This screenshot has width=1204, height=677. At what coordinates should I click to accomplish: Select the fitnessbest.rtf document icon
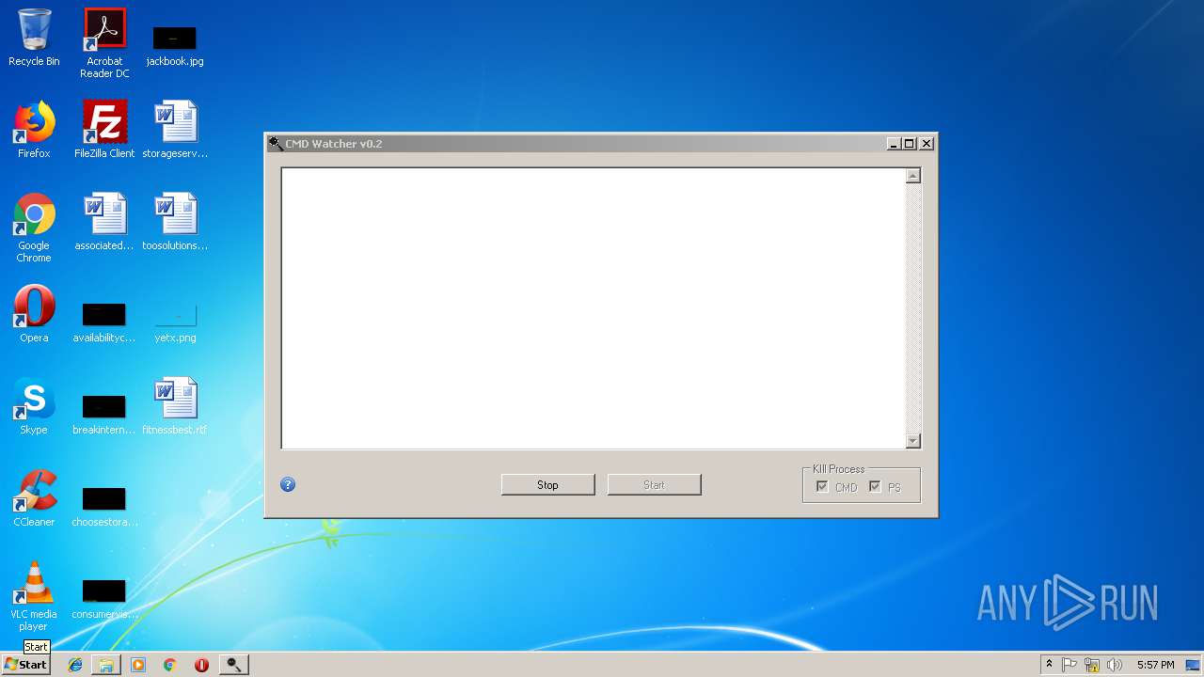click(175, 406)
